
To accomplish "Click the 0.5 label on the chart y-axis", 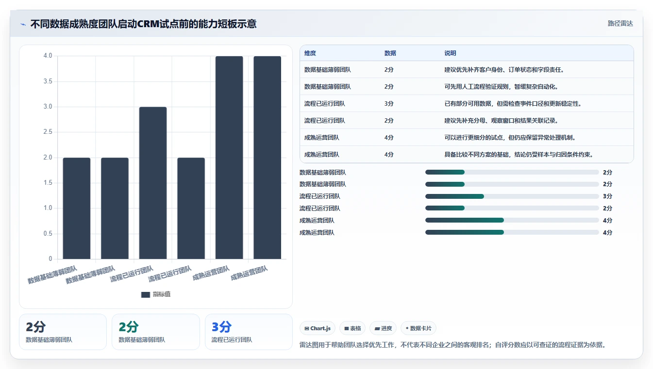I will tap(48, 234).
